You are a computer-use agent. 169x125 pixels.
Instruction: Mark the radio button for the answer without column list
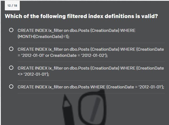[x=11, y=87]
